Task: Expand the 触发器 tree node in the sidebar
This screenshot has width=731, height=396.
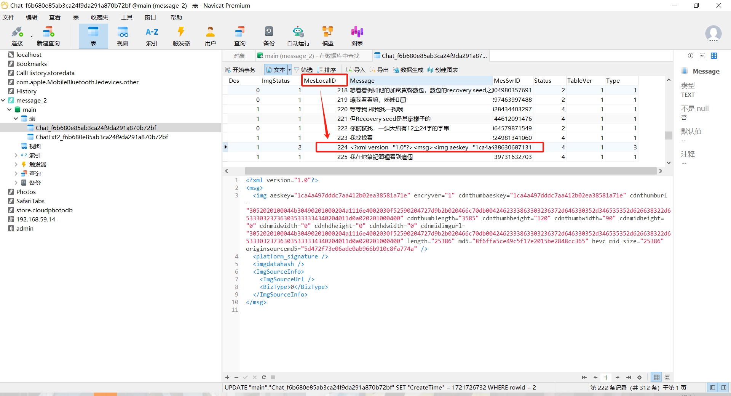Action: 16,164
